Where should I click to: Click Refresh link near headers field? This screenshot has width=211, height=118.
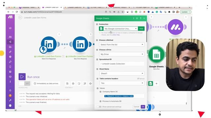(141, 79)
